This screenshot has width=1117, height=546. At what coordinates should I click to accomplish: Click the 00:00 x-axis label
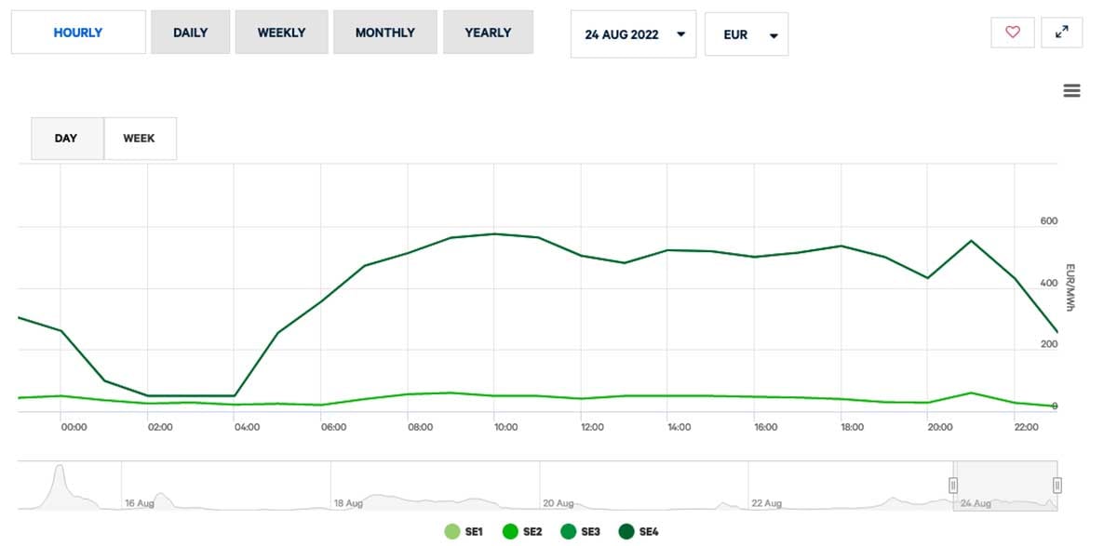pyautogui.click(x=74, y=428)
